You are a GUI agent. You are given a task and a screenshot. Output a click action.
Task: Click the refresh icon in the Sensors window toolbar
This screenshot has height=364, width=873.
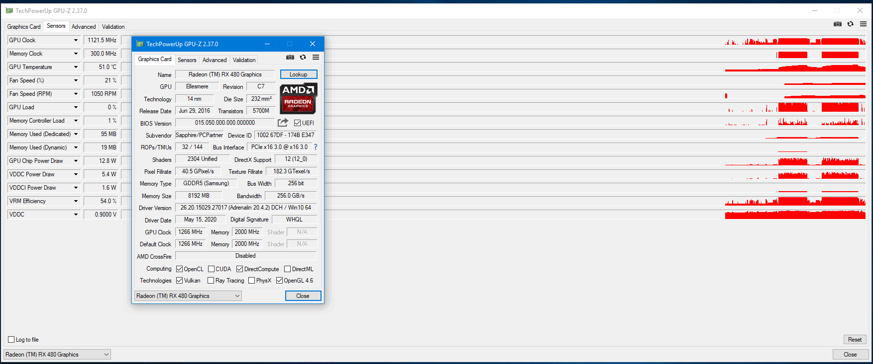pyautogui.click(x=850, y=24)
